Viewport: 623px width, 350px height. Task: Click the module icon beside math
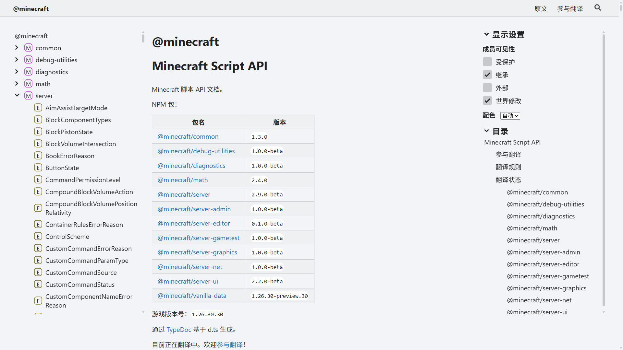click(x=29, y=84)
